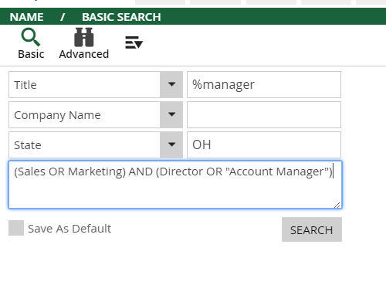The height and width of the screenshot is (282, 386).
Task: Click the Basic label under magnifier
Action: click(31, 54)
